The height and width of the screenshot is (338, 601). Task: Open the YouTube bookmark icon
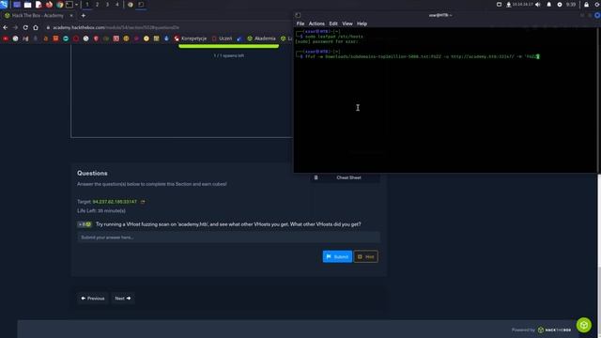click(x=6, y=38)
